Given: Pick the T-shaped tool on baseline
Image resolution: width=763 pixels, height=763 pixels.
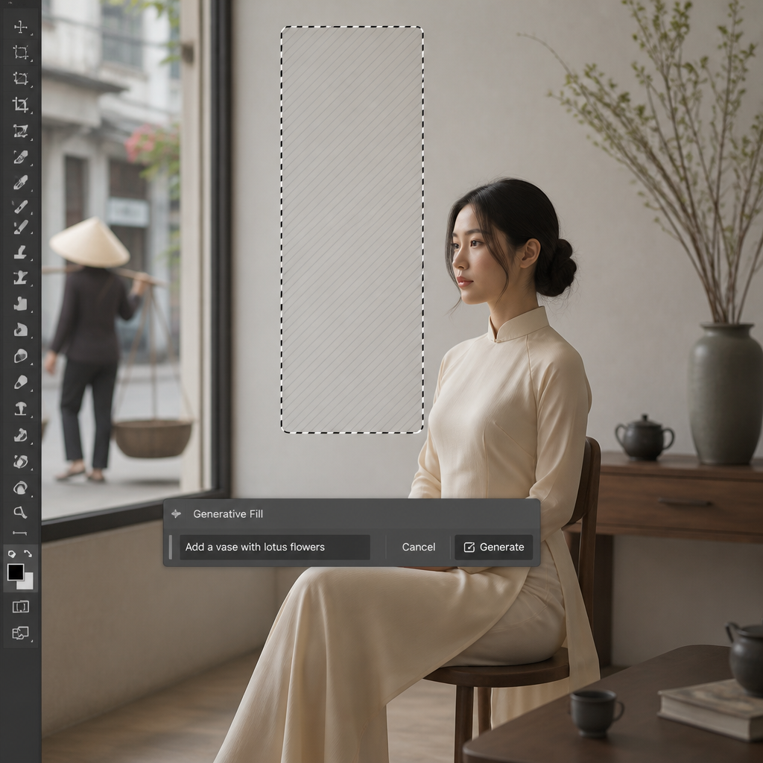Looking at the screenshot, I should [x=20, y=409].
